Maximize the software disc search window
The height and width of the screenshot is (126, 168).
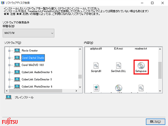(152, 3)
